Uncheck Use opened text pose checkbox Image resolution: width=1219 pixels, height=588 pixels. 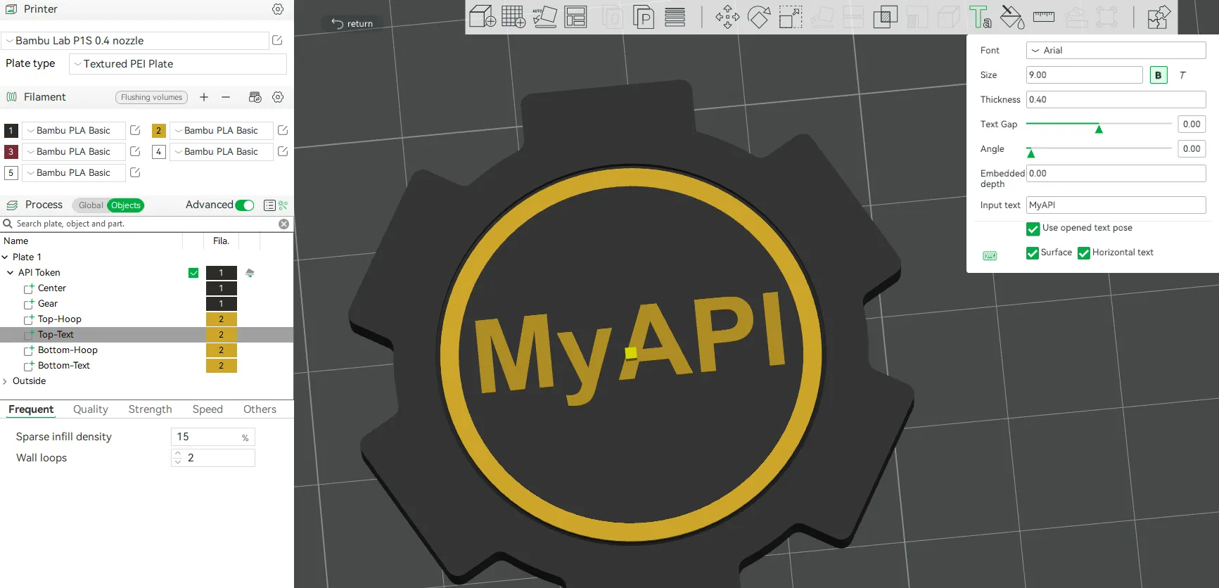[x=1033, y=229]
